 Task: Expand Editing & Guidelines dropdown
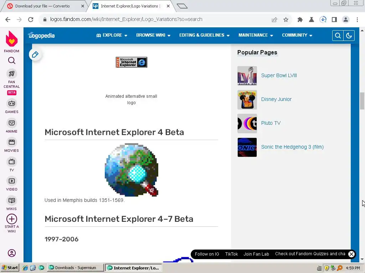pos(204,35)
